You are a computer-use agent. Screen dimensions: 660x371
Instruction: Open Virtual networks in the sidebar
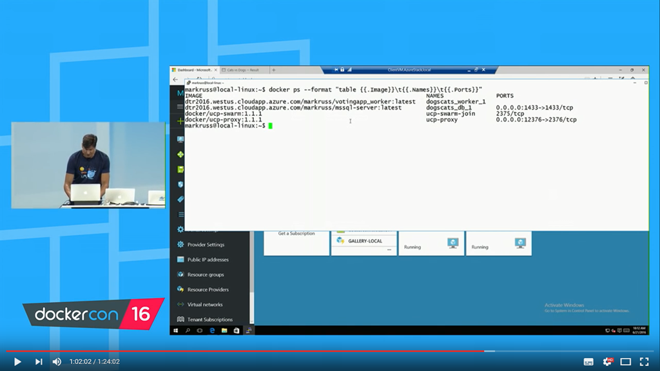tap(205, 305)
